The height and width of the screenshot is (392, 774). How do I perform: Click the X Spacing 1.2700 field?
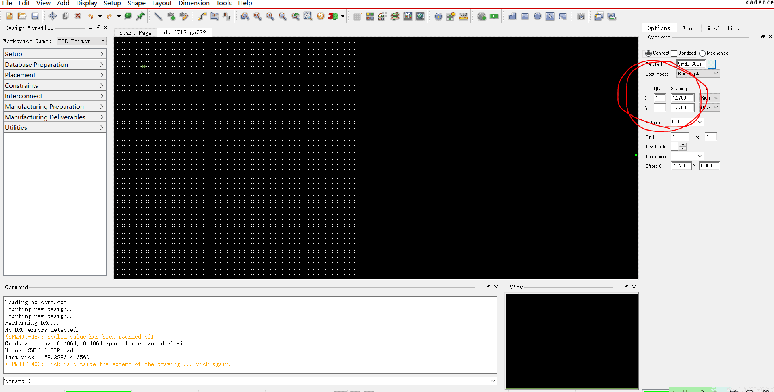683,98
